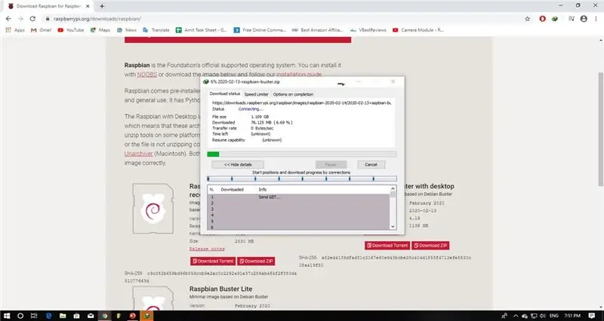Click the 7:51 PM taskbar clock
The image size is (604, 321).
tap(573, 316)
